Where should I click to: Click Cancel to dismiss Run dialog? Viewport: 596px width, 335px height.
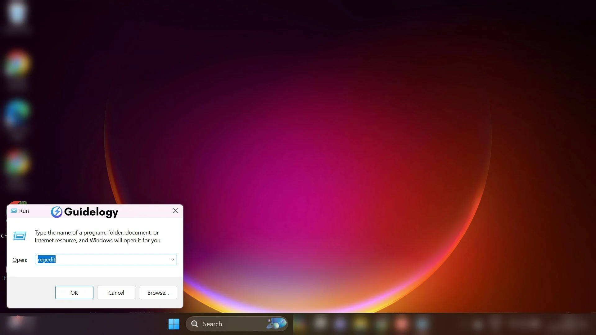(x=116, y=293)
